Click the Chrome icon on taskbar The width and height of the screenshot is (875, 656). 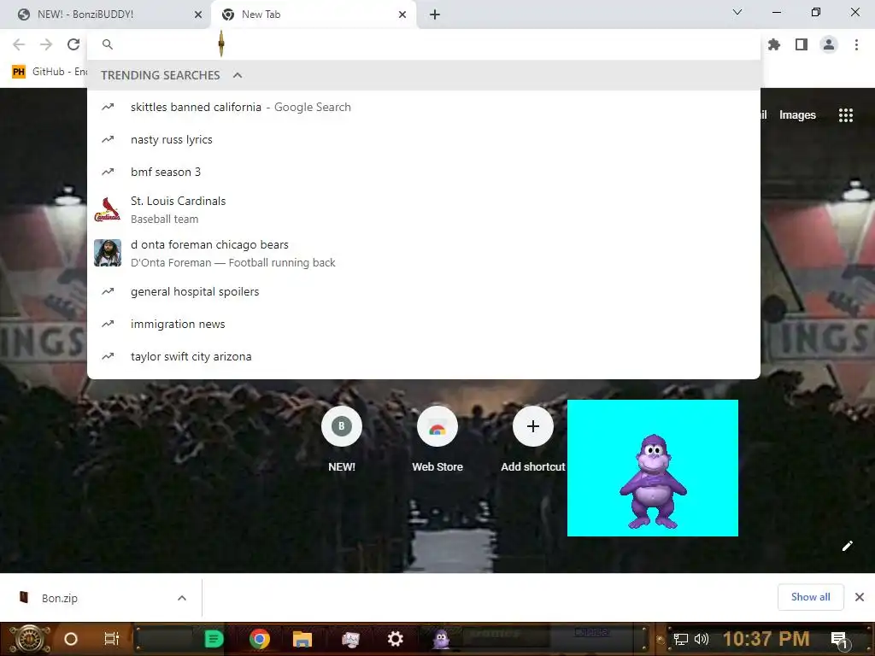260,639
